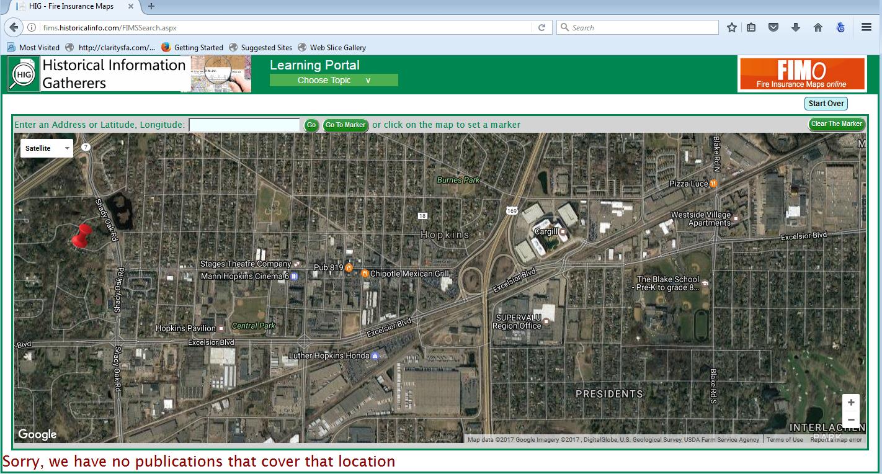Go to Firefox home page icon
Viewport: 882px width, 474px height.
(818, 27)
